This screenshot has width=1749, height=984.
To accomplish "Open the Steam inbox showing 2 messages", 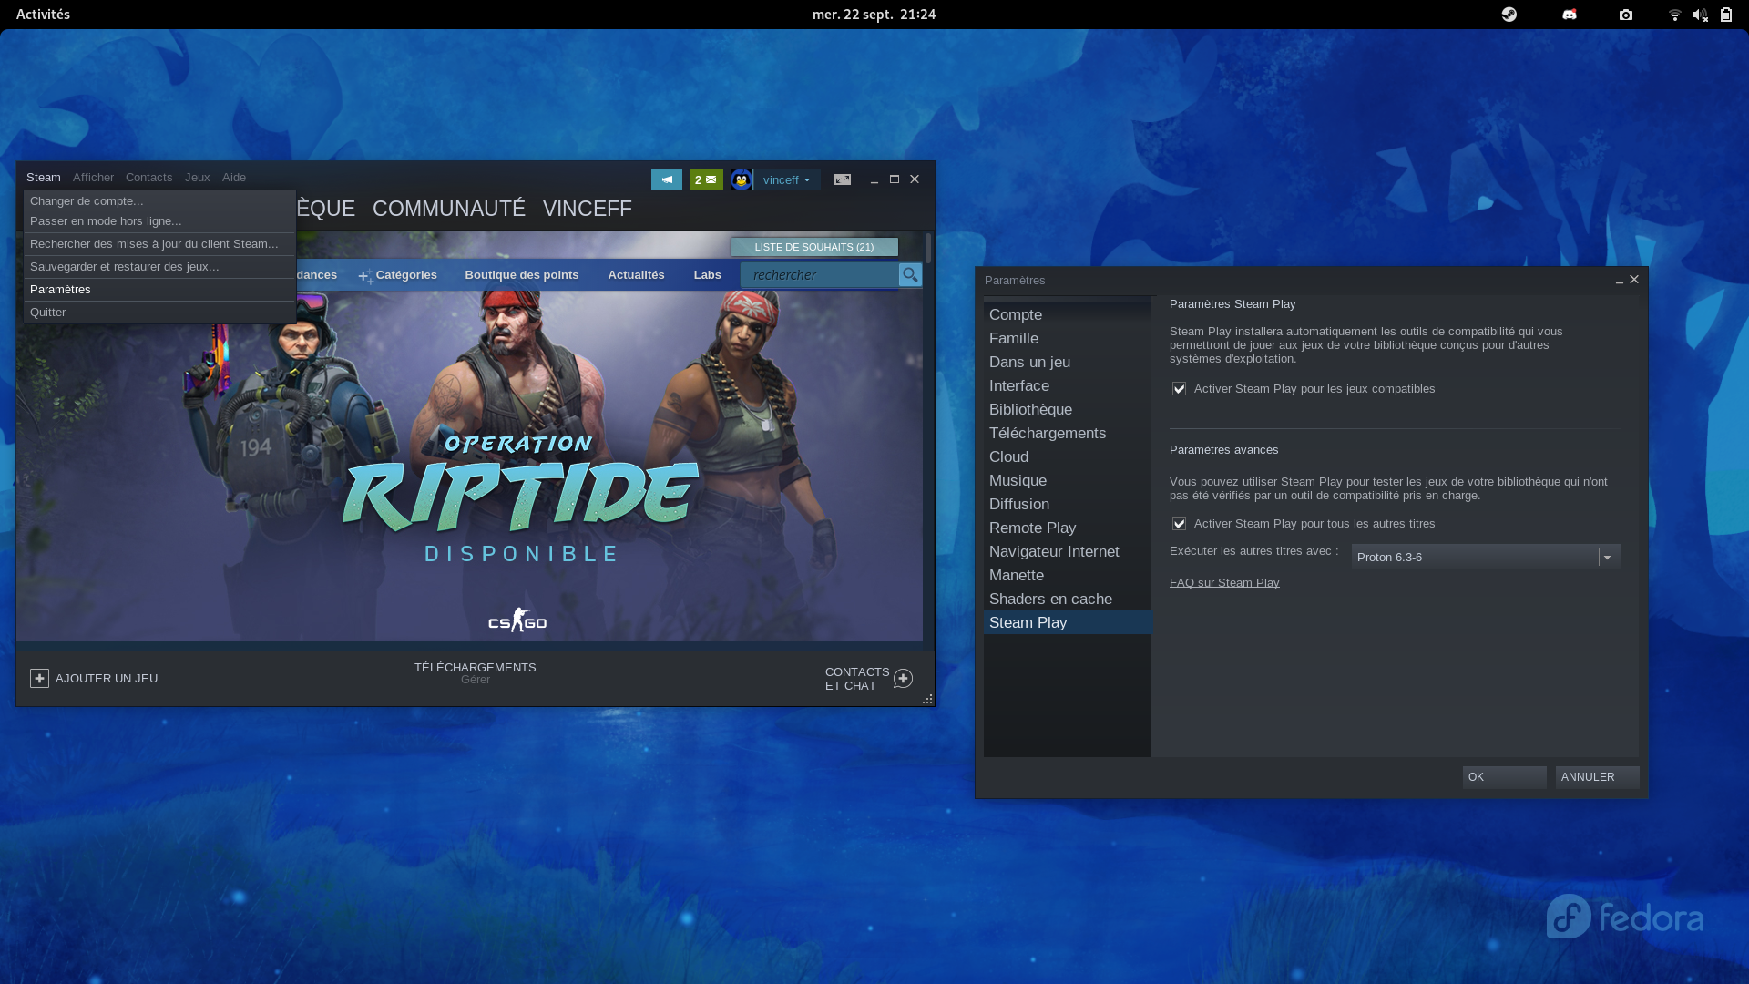I will pyautogui.click(x=706, y=179).
